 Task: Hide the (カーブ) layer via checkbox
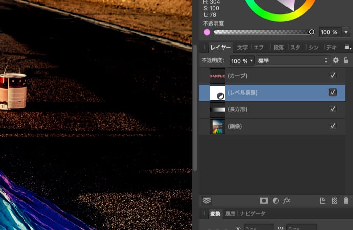coord(333,76)
